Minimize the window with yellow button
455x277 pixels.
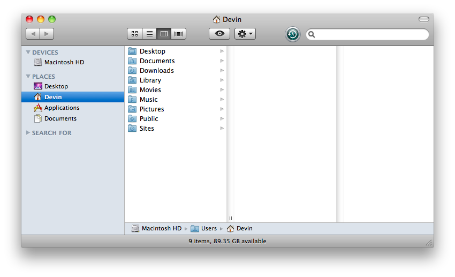[41, 19]
